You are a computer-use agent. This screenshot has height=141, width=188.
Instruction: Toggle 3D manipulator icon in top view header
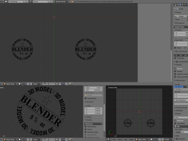pos(31,84)
